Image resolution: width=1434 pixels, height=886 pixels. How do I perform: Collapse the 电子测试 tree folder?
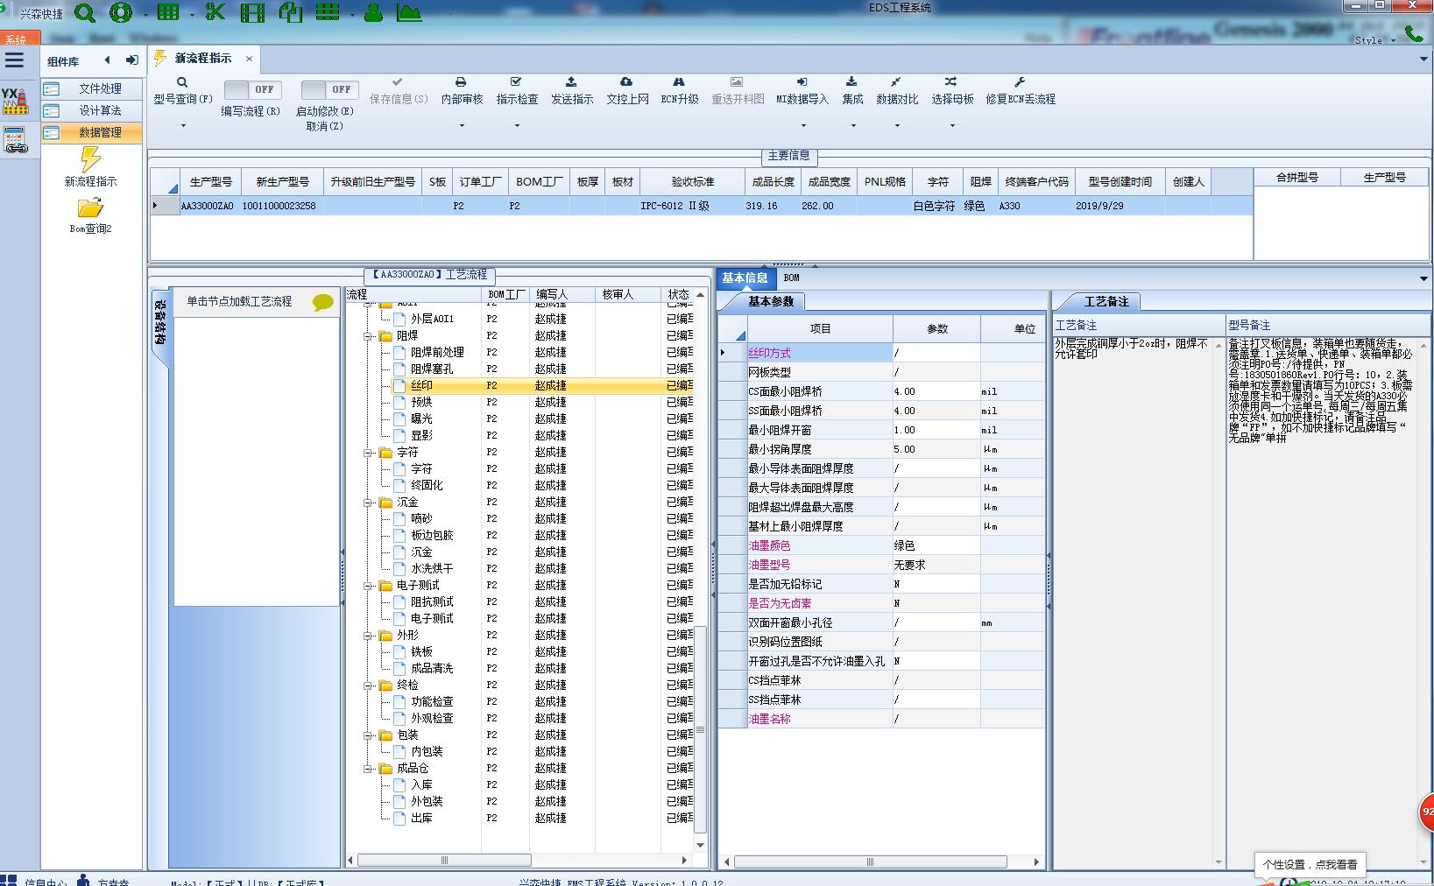[368, 586]
